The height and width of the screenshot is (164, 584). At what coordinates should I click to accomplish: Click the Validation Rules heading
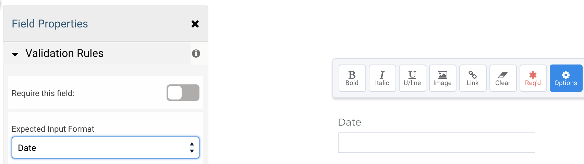(x=64, y=54)
